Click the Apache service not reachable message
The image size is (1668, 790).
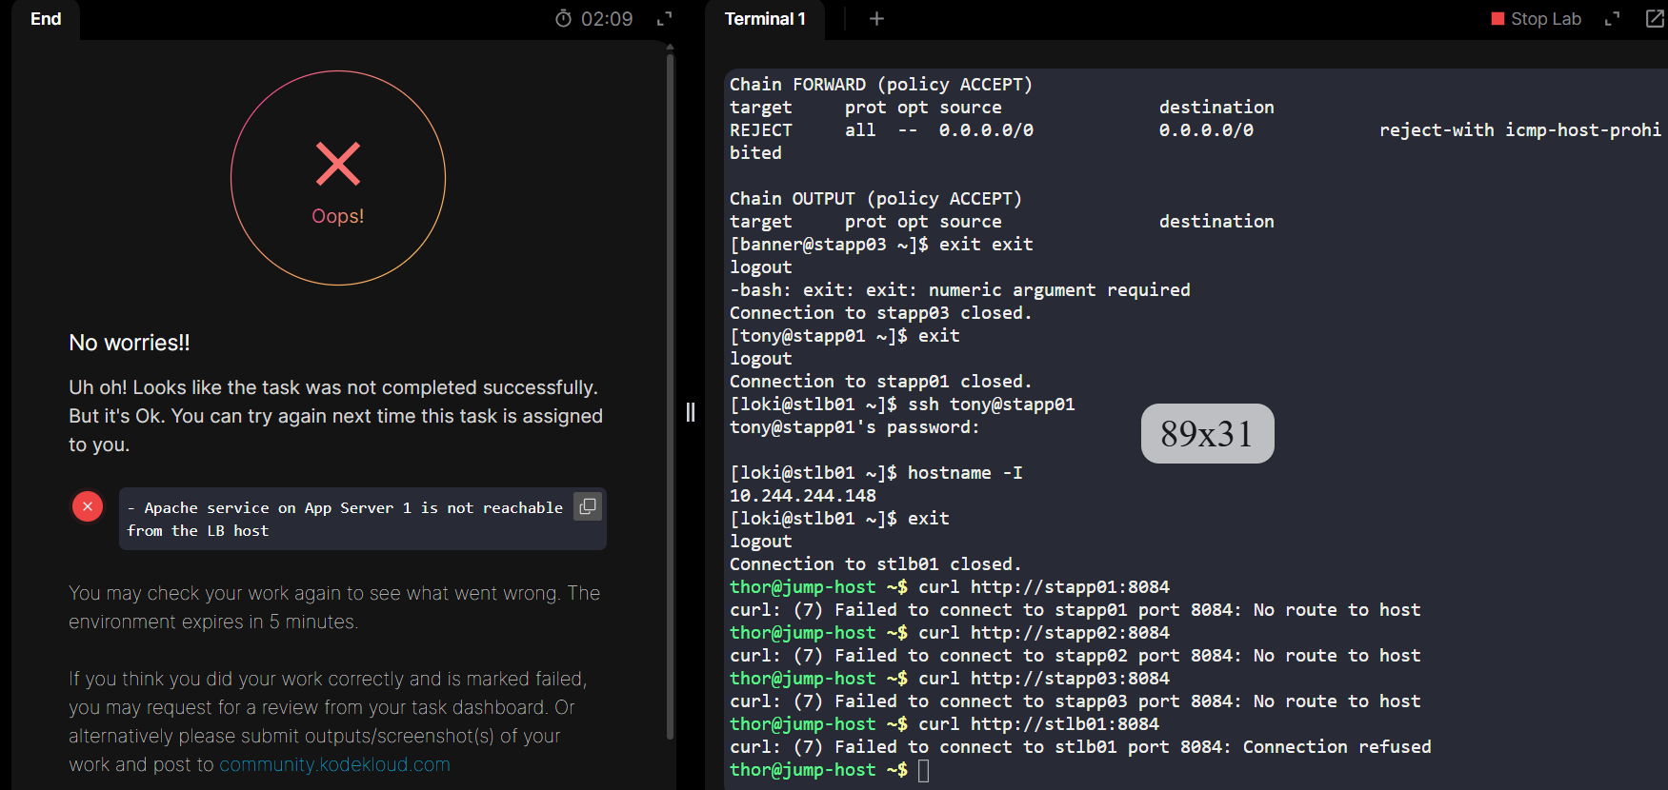[345, 519]
